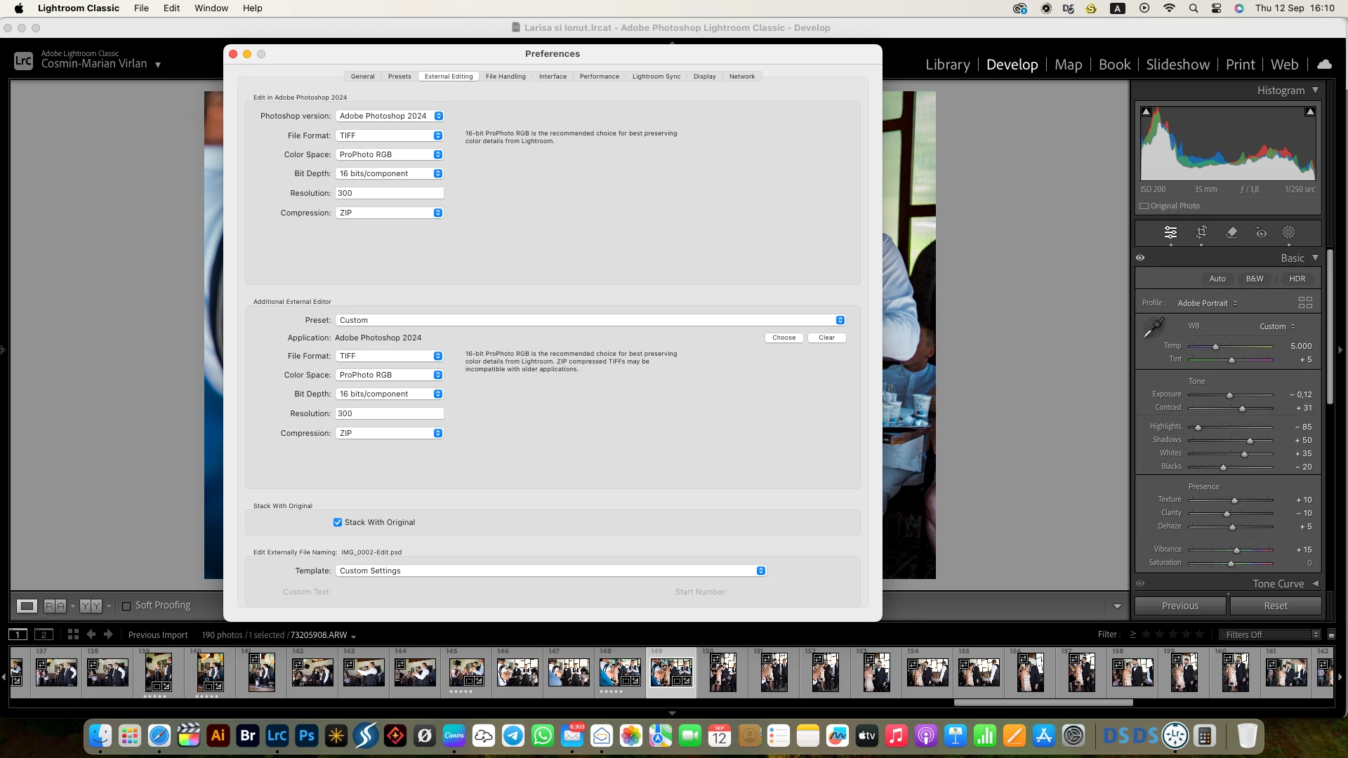Pick the White Balance eyedropper tool
1348x758 pixels.
coord(1153,328)
